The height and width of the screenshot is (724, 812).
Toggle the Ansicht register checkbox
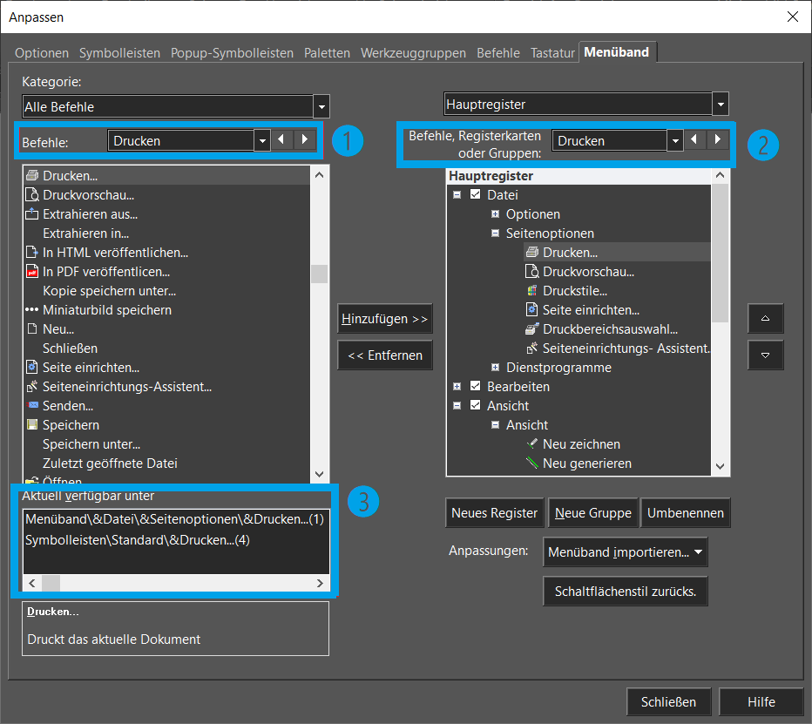[x=476, y=405]
